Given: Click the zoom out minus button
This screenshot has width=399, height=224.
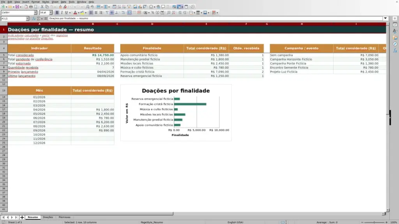Looking at the screenshot, I should click(x=362, y=222).
